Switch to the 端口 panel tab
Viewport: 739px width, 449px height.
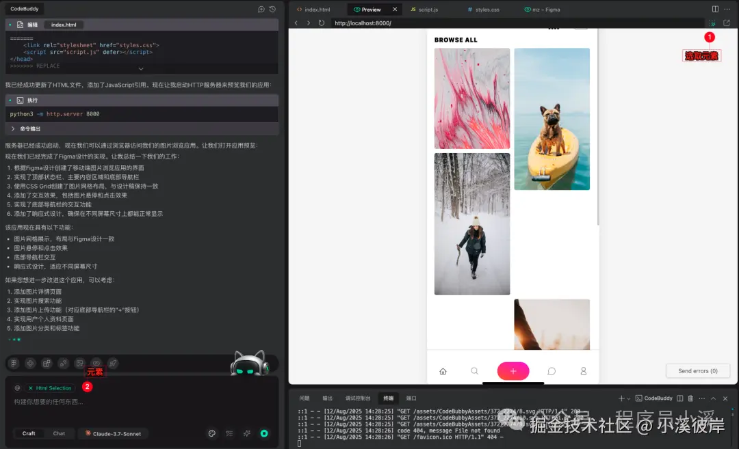pos(411,398)
